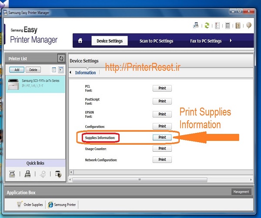This screenshot has width=261, height=218.
Task: Print the Configuration report
Action: pyautogui.click(x=162, y=126)
